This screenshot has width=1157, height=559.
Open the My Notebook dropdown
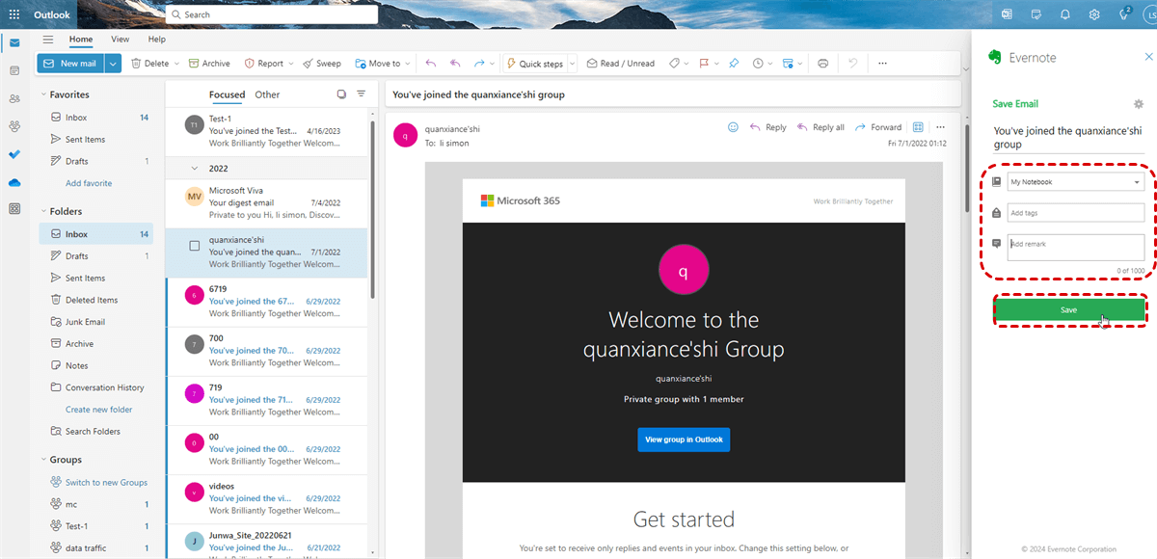[x=1076, y=182]
